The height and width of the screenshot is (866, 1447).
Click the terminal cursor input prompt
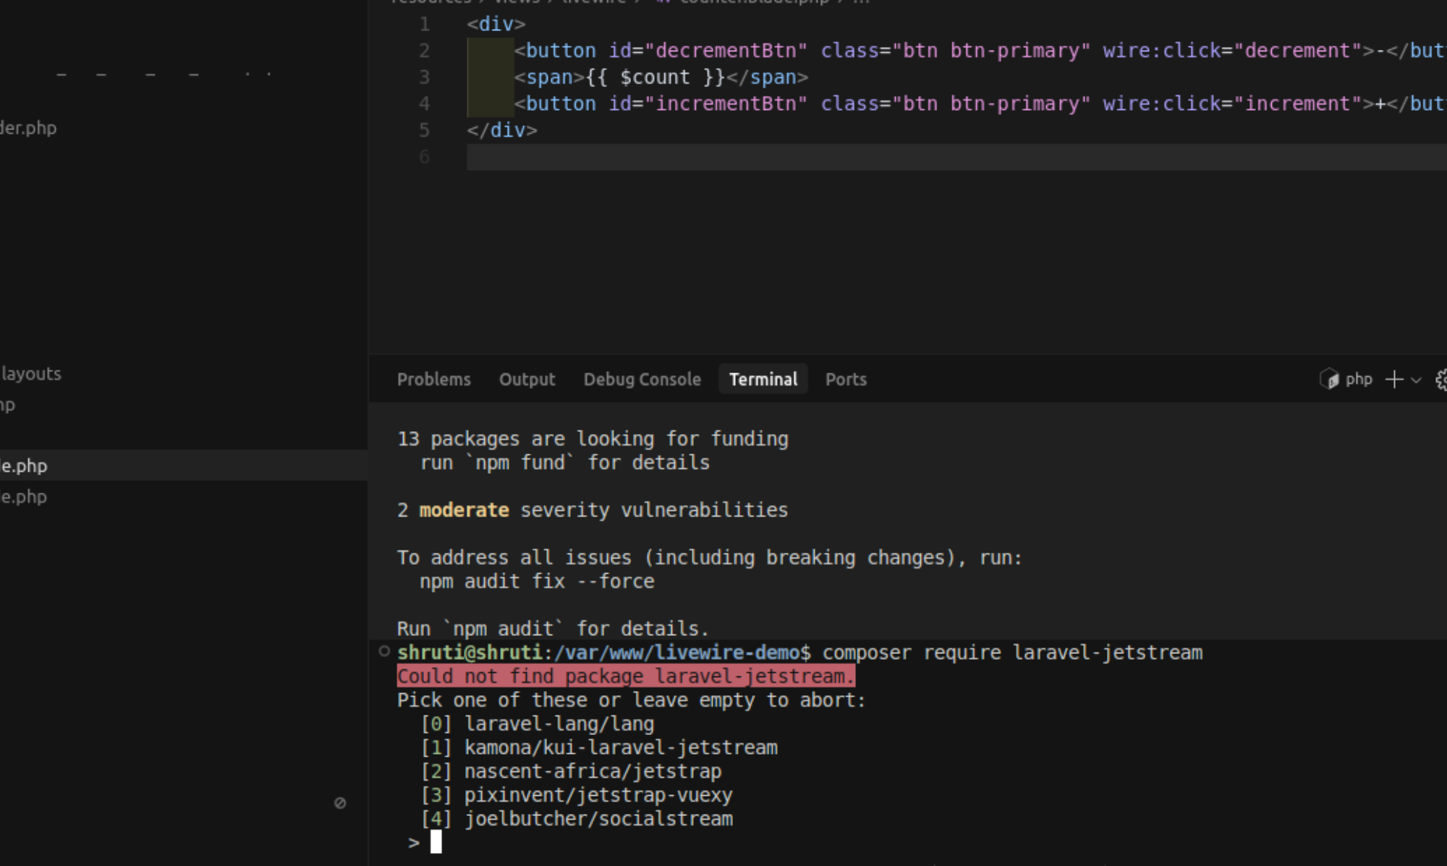click(436, 842)
